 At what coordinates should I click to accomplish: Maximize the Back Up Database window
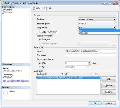coord(110,3)
